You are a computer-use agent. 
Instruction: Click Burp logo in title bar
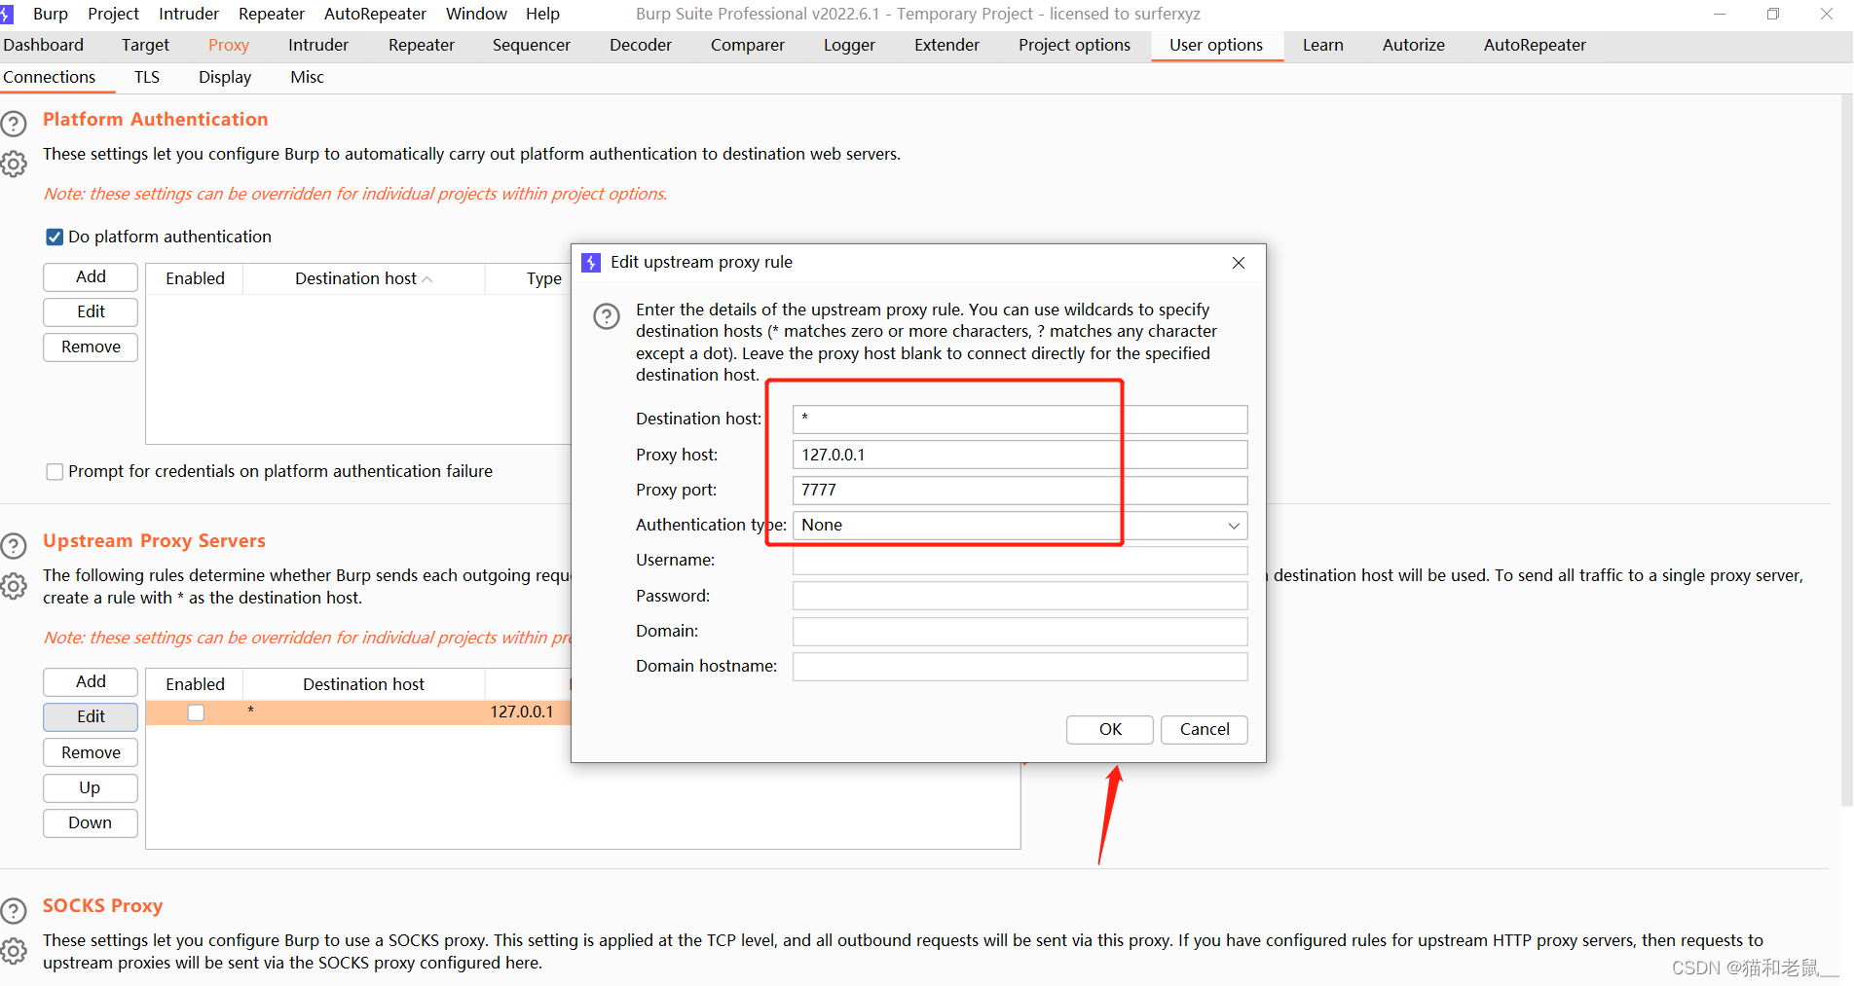[x=7, y=15]
